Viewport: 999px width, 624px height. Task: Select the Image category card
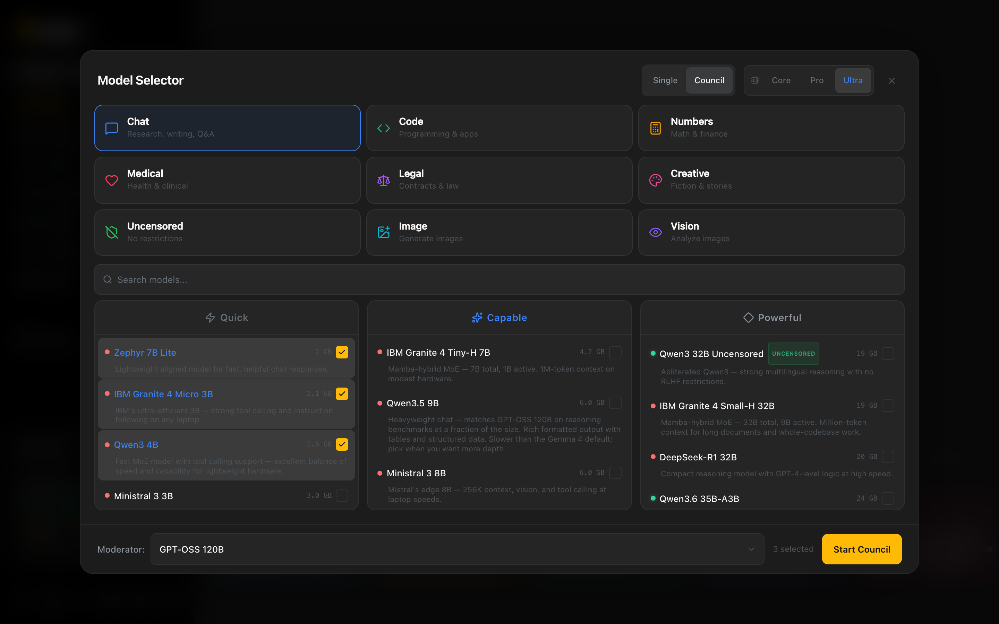(499, 232)
